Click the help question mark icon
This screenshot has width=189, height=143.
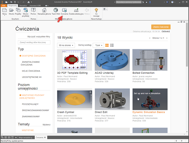coord(172,2)
